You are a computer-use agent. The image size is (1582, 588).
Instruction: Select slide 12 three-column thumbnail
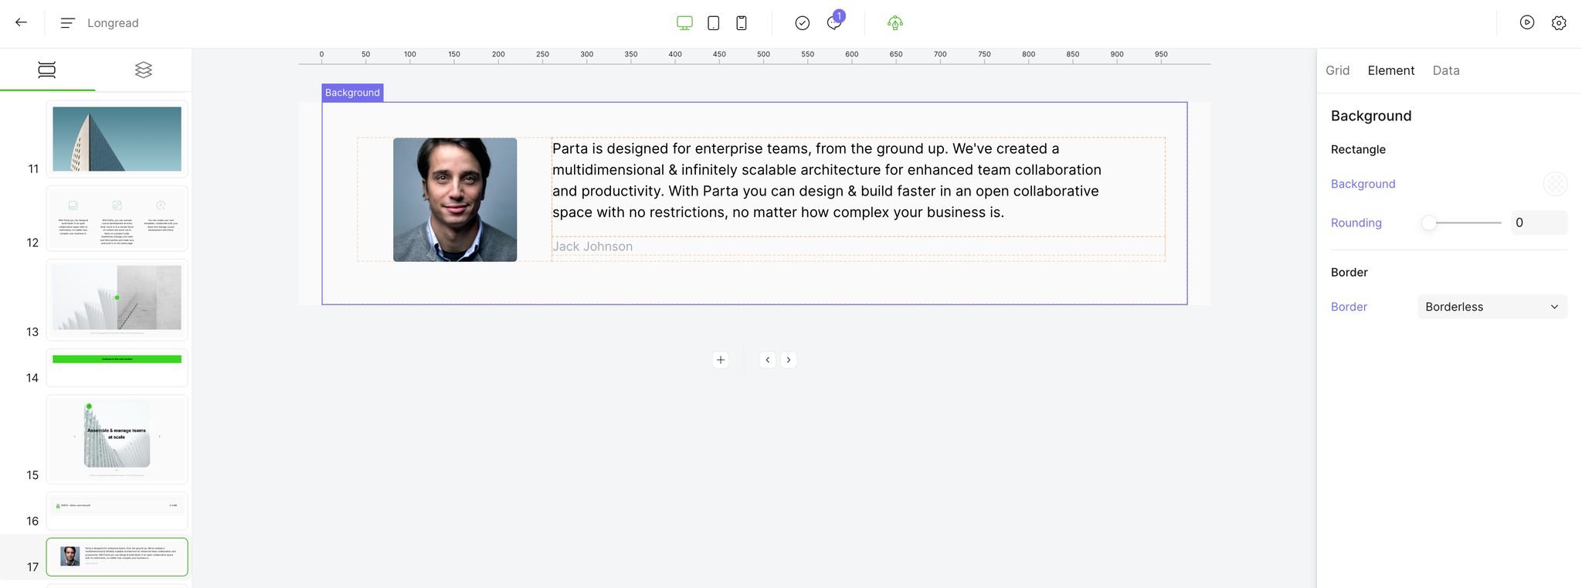(x=117, y=219)
